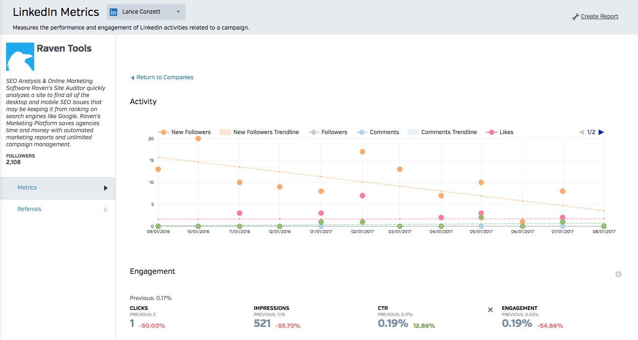This screenshot has width=638, height=340.
Task: Open Referrals in the sidebar
Action: [30, 209]
